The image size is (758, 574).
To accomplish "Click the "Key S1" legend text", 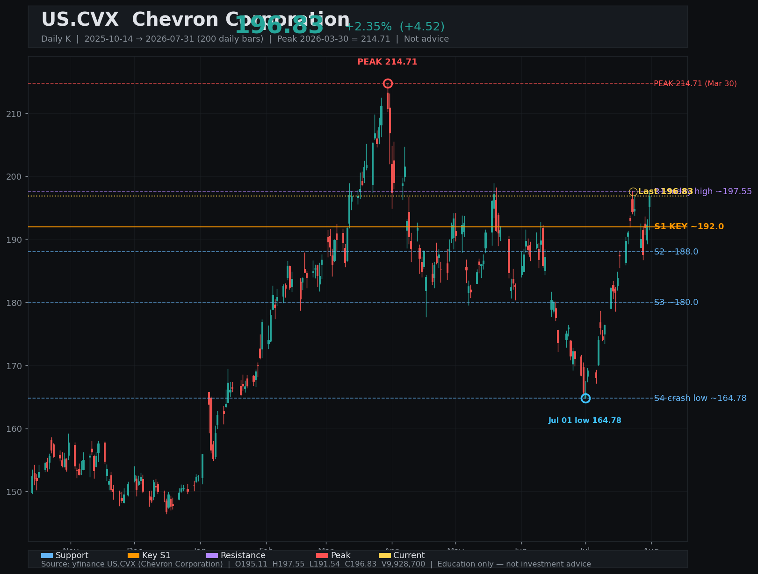I will click(156, 556).
